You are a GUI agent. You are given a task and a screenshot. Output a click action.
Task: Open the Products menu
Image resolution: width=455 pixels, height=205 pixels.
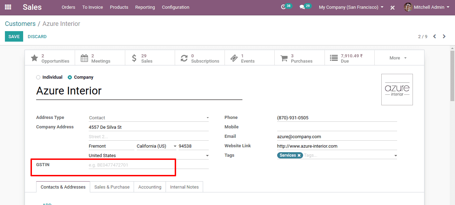119,7
